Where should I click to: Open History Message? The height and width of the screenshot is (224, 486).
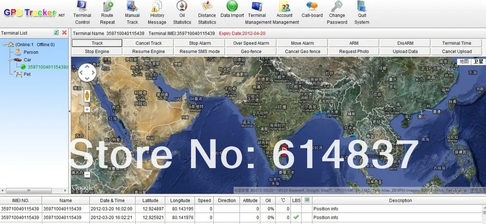click(x=157, y=13)
